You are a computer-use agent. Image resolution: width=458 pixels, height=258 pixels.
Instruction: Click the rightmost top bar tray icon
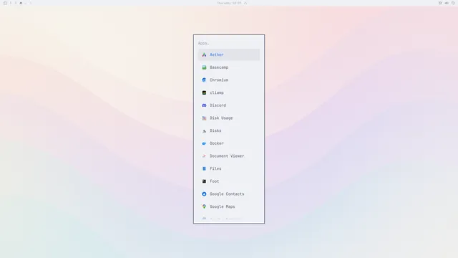453,3
